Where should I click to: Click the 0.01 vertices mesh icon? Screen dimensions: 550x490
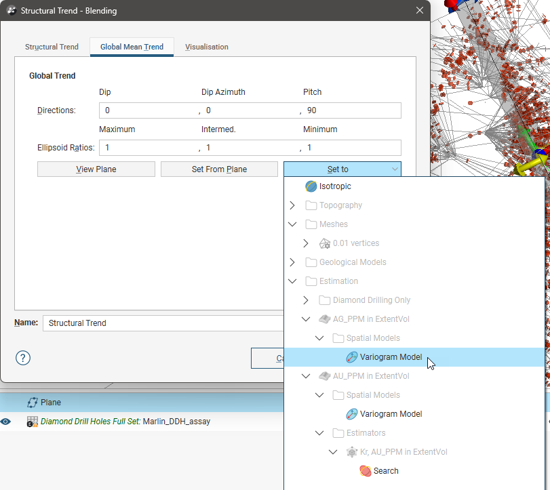(x=325, y=243)
